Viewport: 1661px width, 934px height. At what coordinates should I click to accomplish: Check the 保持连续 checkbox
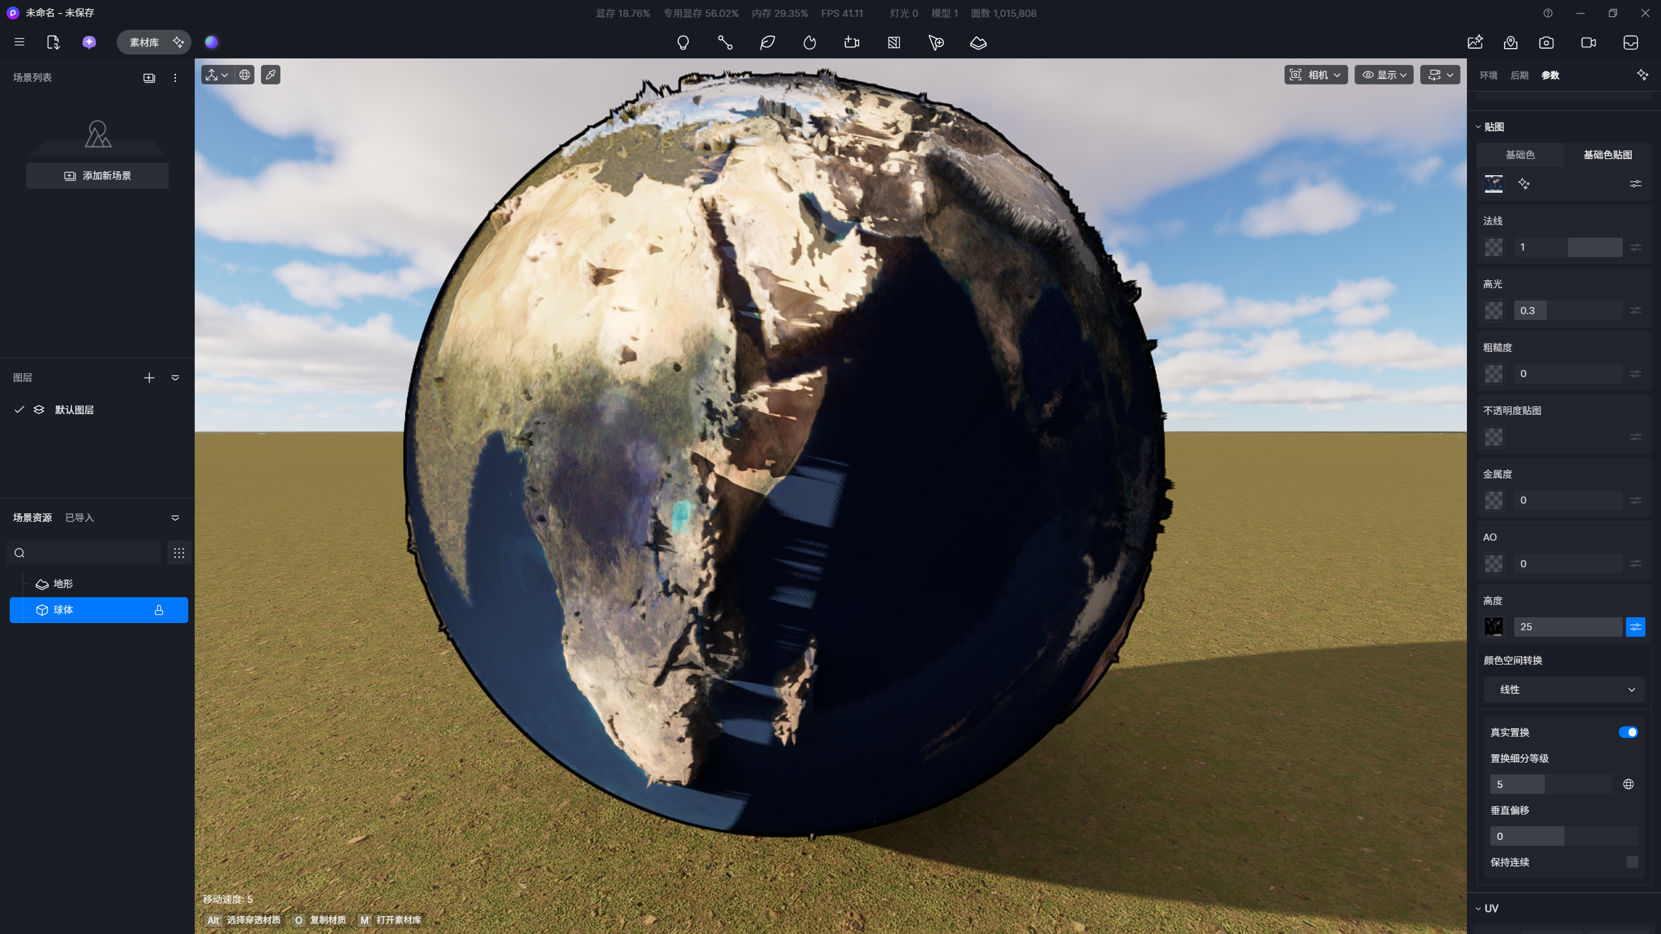tap(1632, 862)
